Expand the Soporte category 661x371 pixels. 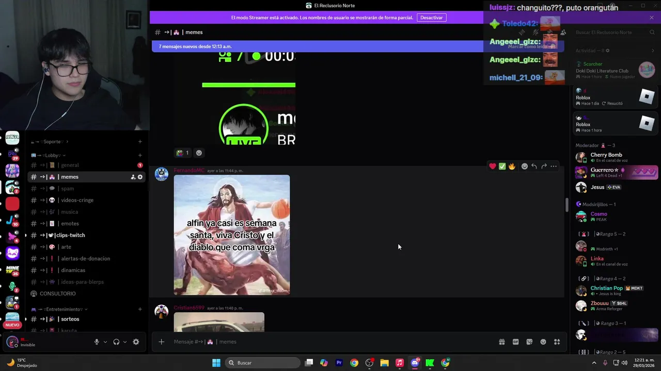coord(50,142)
